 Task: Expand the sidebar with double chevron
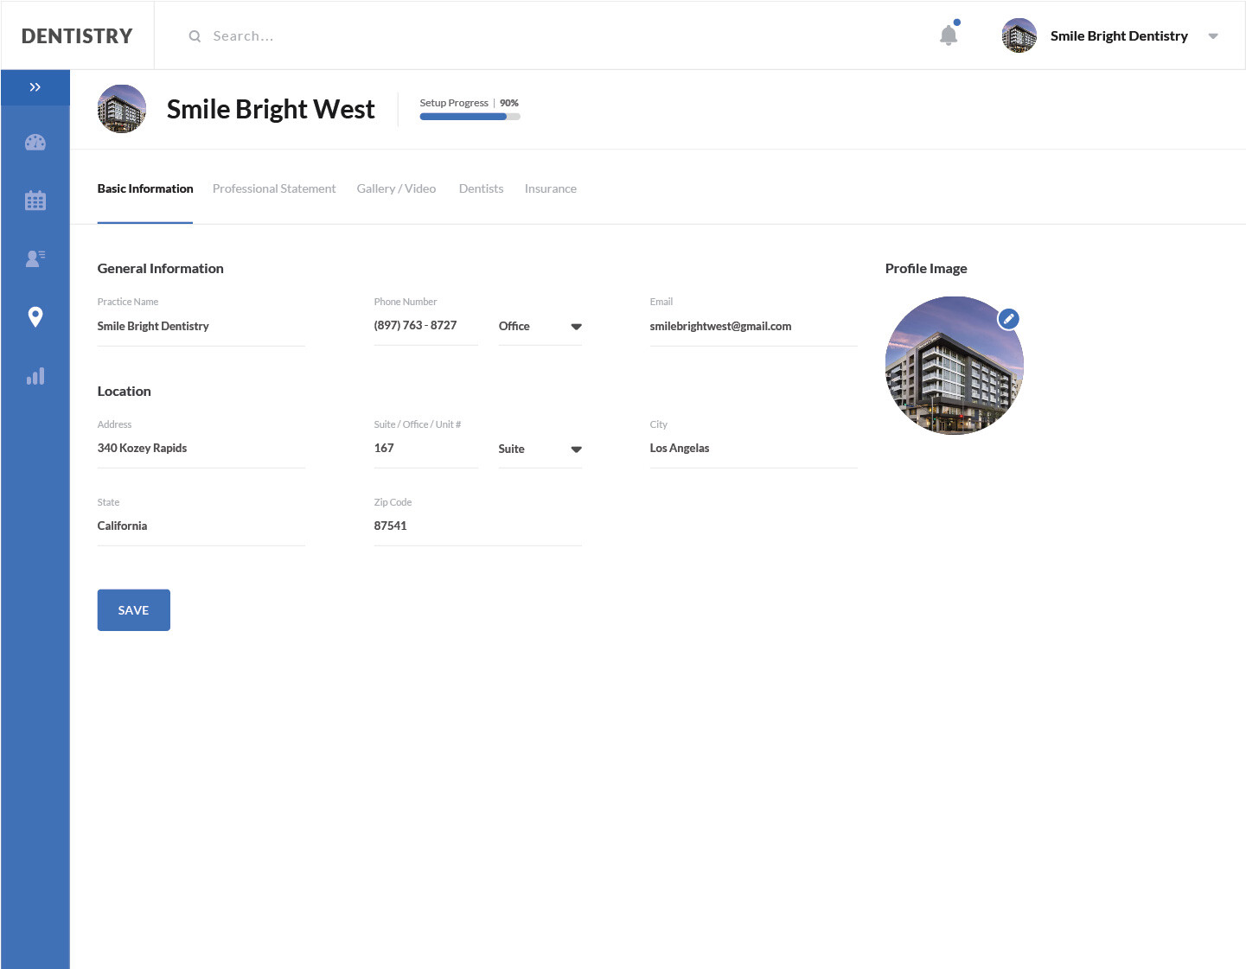pyautogui.click(x=35, y=87)
